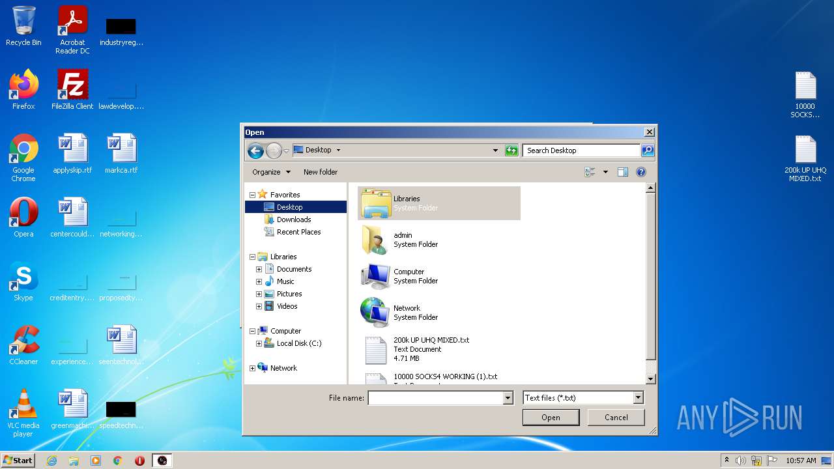Expand the Network tree node
This screenshot has width=834, height=469.
253,368
